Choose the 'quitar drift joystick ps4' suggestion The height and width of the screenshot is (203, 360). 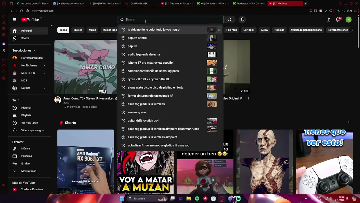[x=170, y=121]
